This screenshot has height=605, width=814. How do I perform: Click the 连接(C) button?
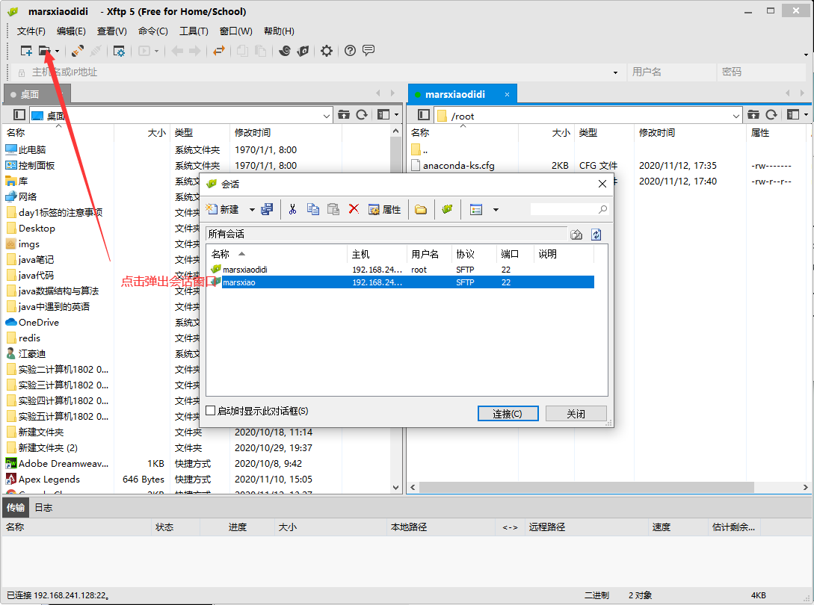click(508, 414)
